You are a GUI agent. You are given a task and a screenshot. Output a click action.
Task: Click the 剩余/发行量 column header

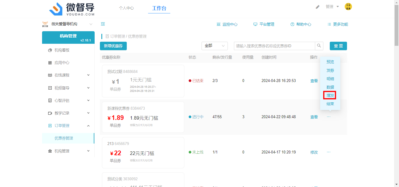click(x=222, y=57)
